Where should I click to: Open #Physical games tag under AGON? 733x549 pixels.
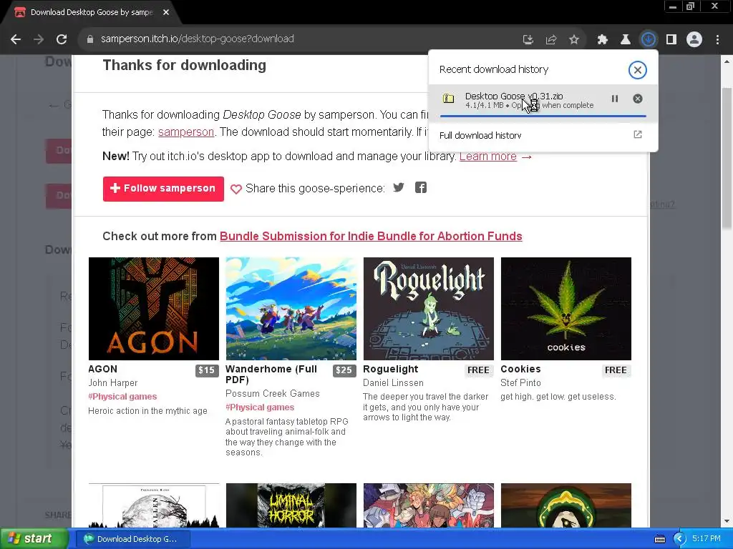122,397
